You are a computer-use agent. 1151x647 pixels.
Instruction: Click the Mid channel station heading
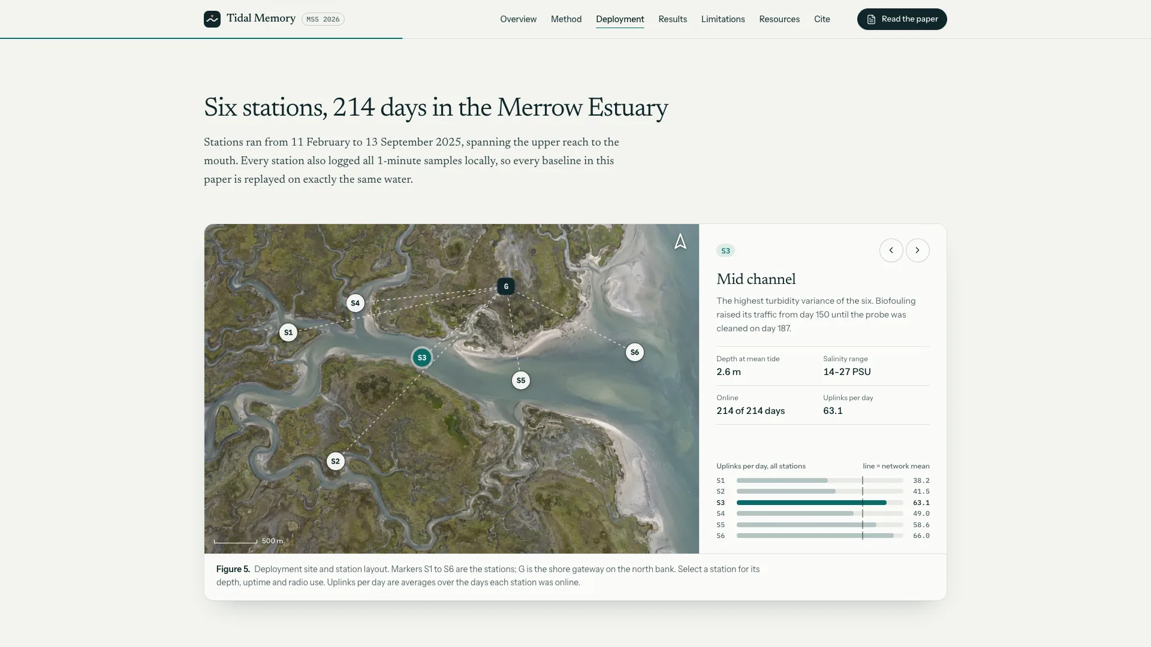(756, 280)
